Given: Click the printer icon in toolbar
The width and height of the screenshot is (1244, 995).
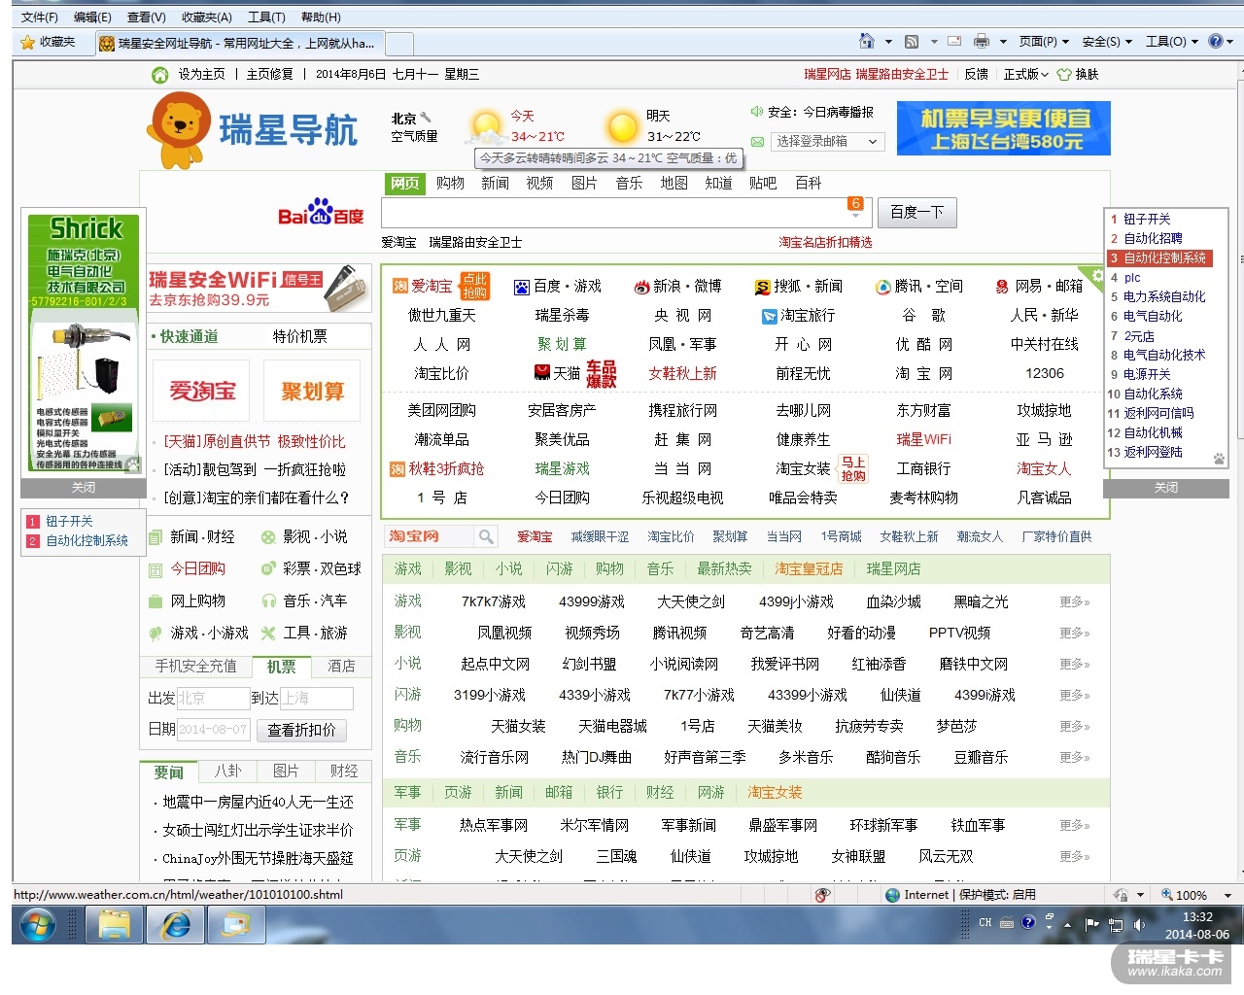Looking at the screenshot, I should pos(981,42).
